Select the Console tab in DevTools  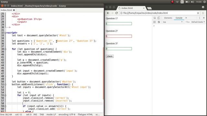(x=179, y=18)
